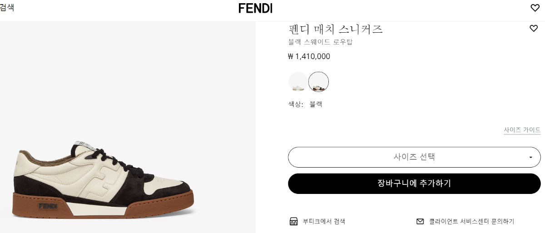
Task: Open the 사이즈 선택 dropdown
Action: click(x=414, y=157)
